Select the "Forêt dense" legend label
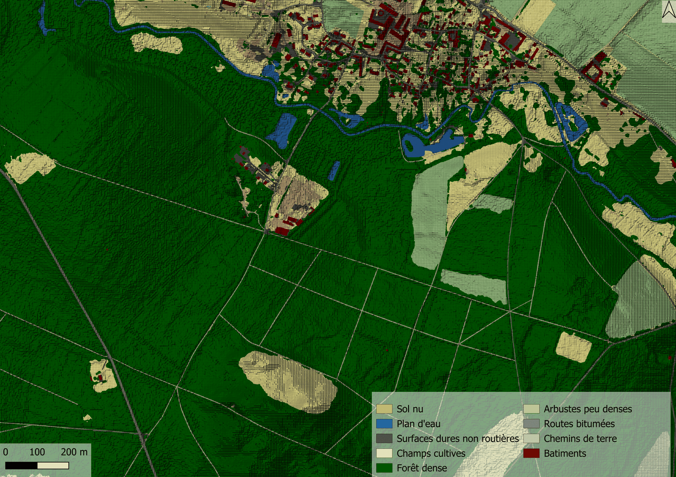 pos(421,468)
